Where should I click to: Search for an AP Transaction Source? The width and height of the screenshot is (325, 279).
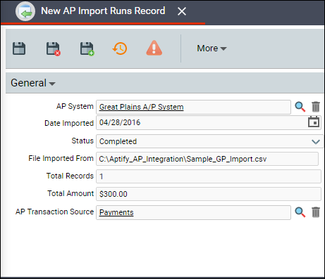click(x=300, y=212)
